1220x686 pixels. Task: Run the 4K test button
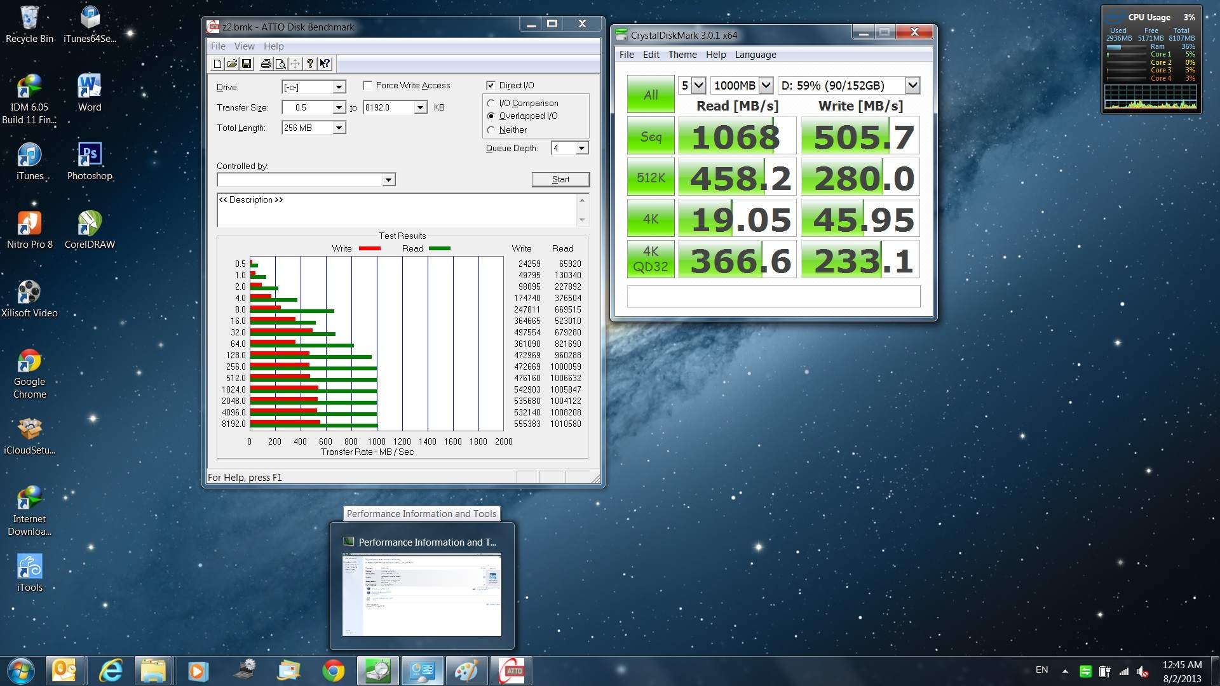(x=651, y=219)
